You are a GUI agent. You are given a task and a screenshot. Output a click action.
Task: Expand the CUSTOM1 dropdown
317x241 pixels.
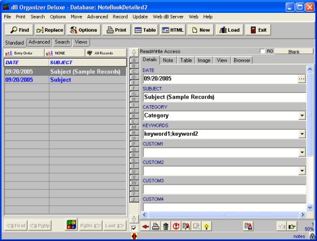pyautogui.click(x=302, y=152)
